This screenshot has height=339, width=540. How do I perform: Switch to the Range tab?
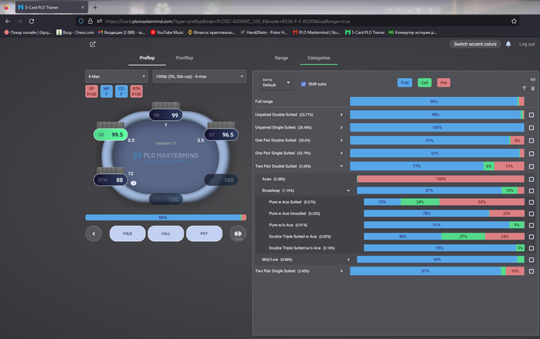coord(281,58)
